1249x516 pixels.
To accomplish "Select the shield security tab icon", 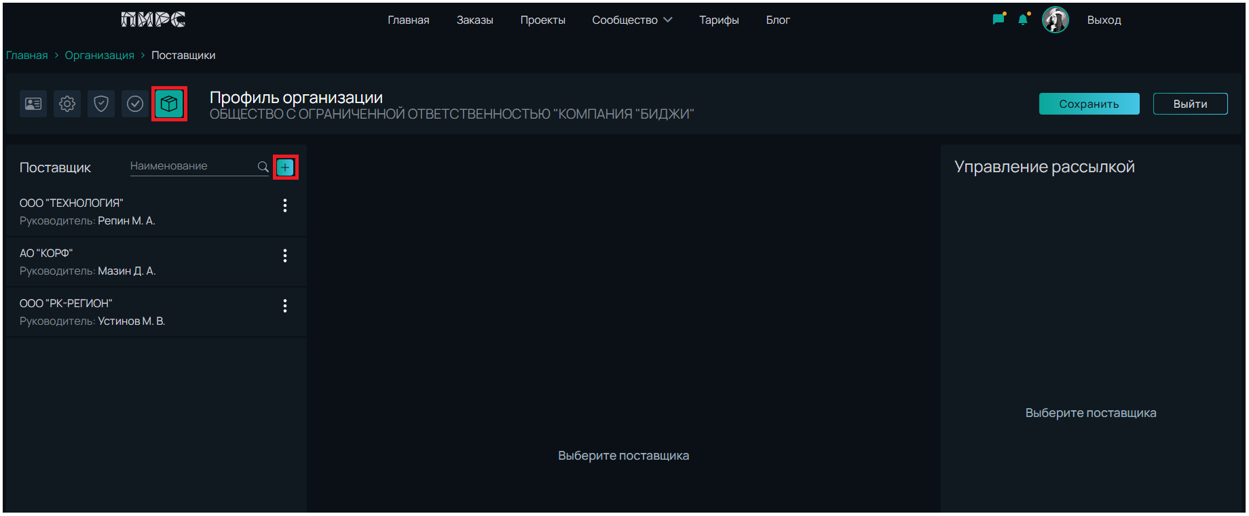I will coord(101,104).
